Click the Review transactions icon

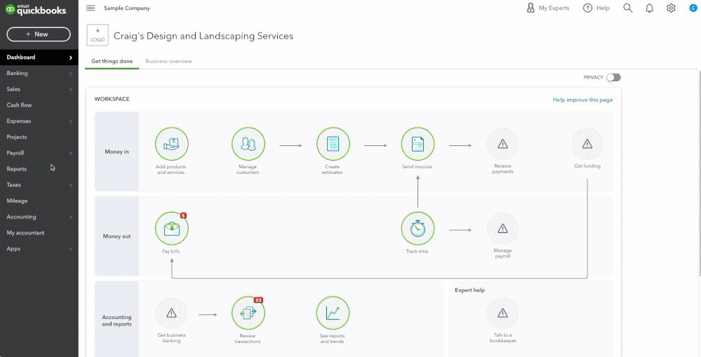point(248,313)
